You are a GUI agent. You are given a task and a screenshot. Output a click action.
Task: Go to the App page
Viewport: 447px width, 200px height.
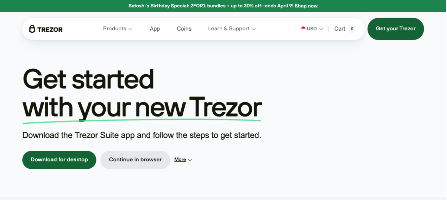[x=155, y=29]
